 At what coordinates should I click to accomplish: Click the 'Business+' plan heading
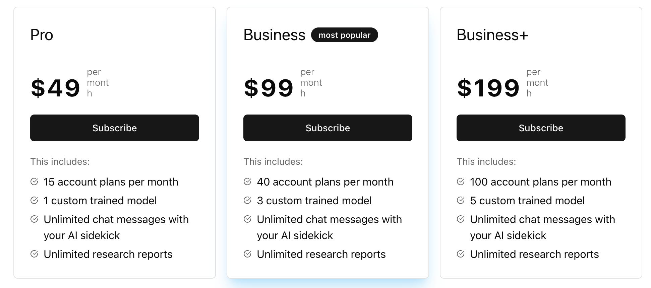click(492, 35)
